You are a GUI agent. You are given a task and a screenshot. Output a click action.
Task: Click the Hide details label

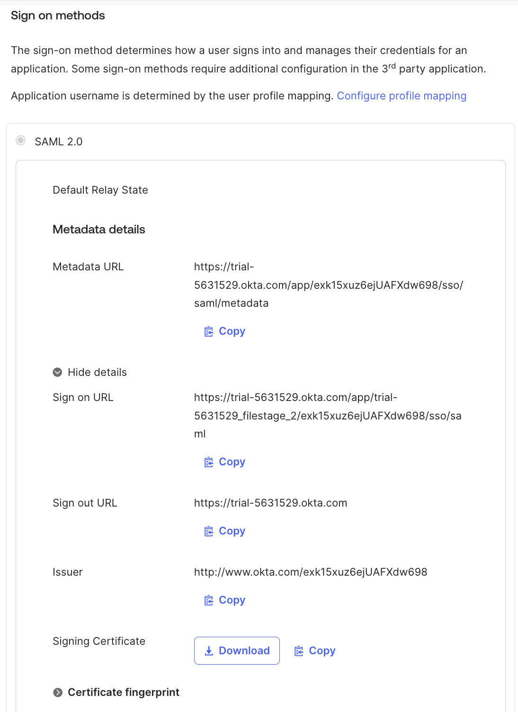click(x=97, y=372)
